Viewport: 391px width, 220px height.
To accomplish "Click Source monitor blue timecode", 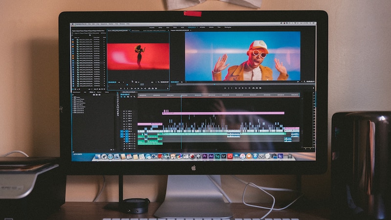I will tap(112, 82).
